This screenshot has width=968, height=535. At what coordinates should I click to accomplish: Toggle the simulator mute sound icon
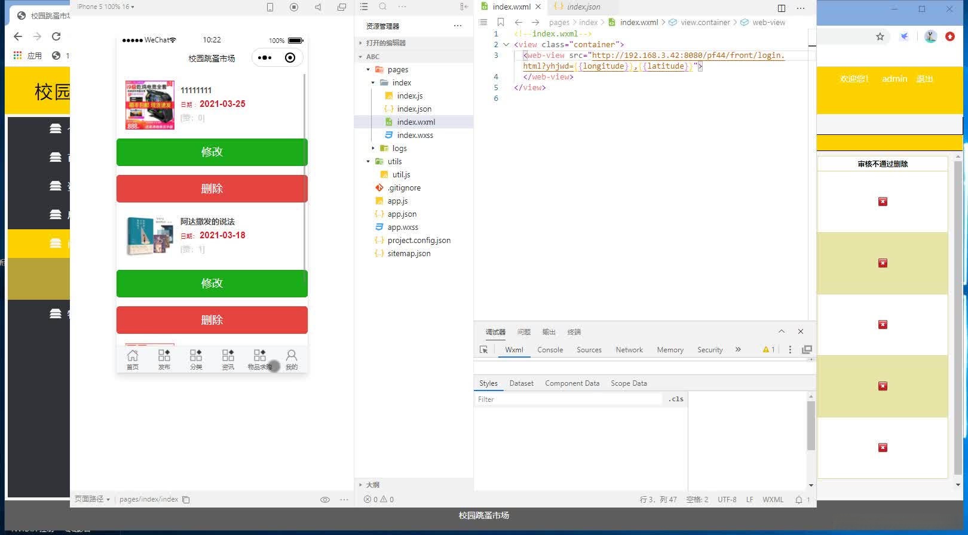click(x=318, y=7)
